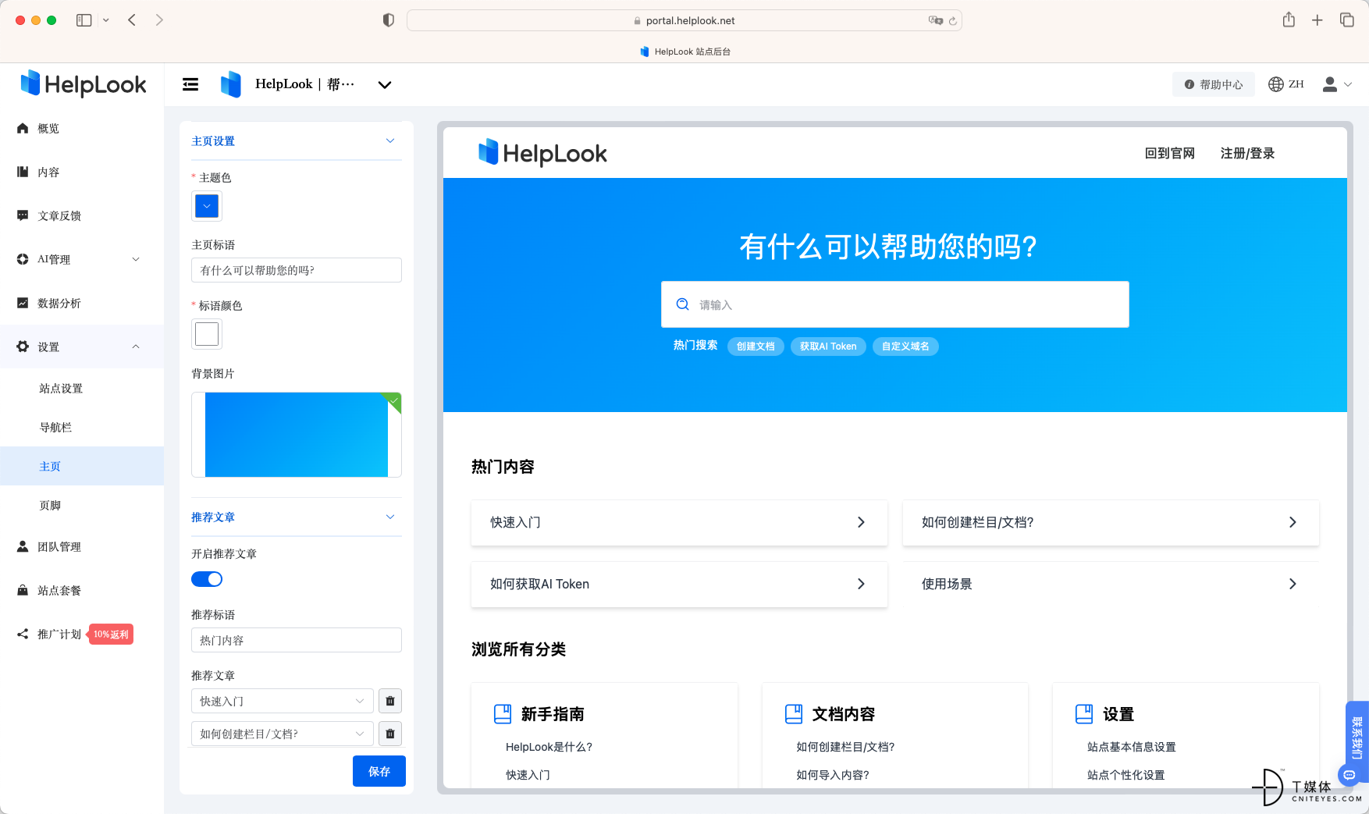Screen dimensions: 1369x814
Task: Expand the AI管理 submenu chevron
Action: (x=136, y=259)
